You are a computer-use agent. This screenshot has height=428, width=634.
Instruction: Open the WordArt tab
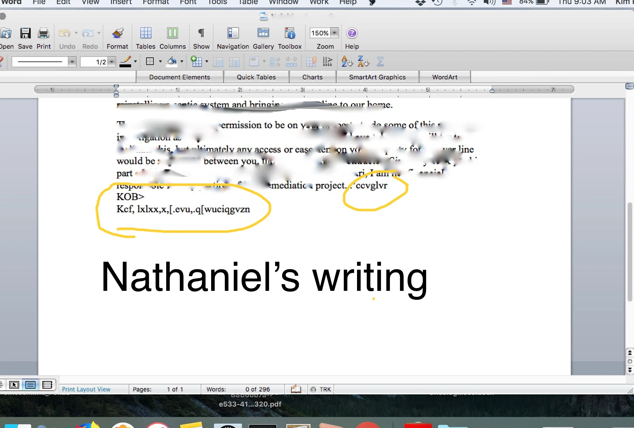click(x=445, y=77)
